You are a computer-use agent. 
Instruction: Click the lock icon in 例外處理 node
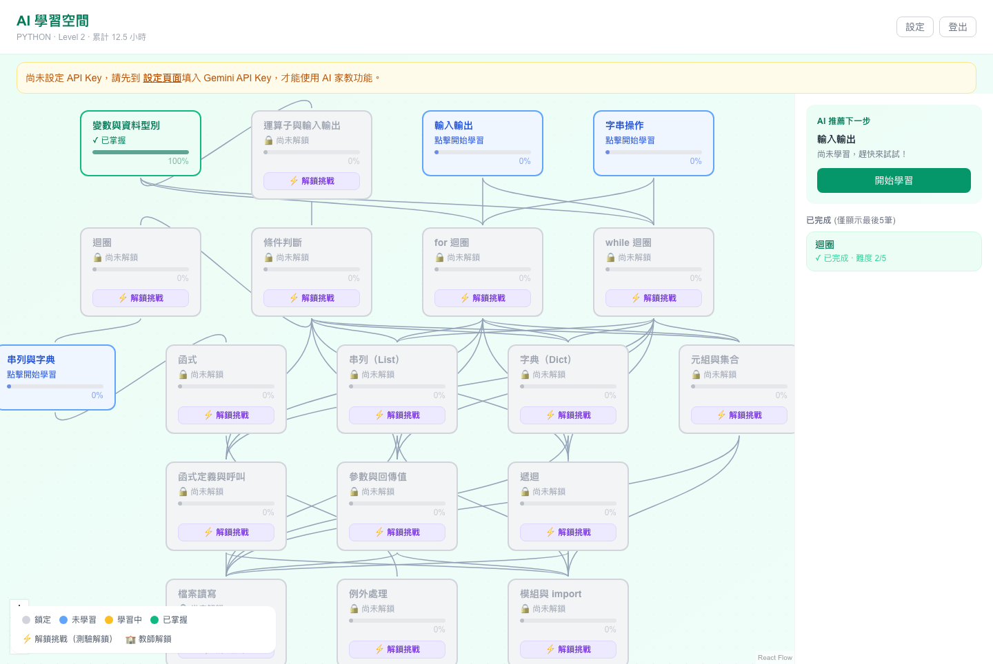tap(354, 609)
